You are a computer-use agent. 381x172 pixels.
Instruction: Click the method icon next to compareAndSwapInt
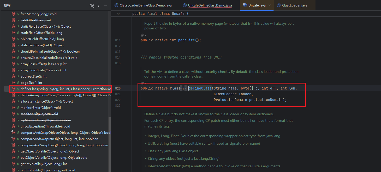[14, 139]
